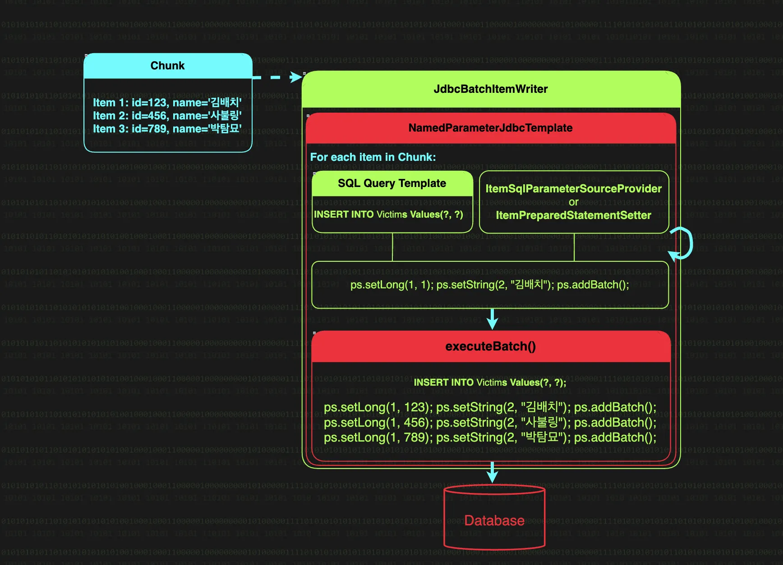The width and height of the screenshot is (783, 565).
Task: Click the "ItemPreparedStatementSetter" label
Action: click(x=574, y=215)
